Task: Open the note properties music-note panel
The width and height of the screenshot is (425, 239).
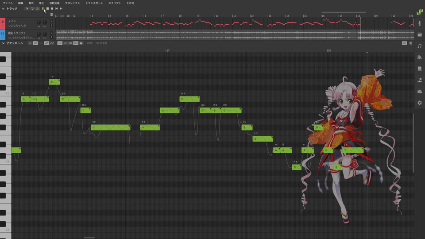Action: pyautogui.click(x=420, y=46)
